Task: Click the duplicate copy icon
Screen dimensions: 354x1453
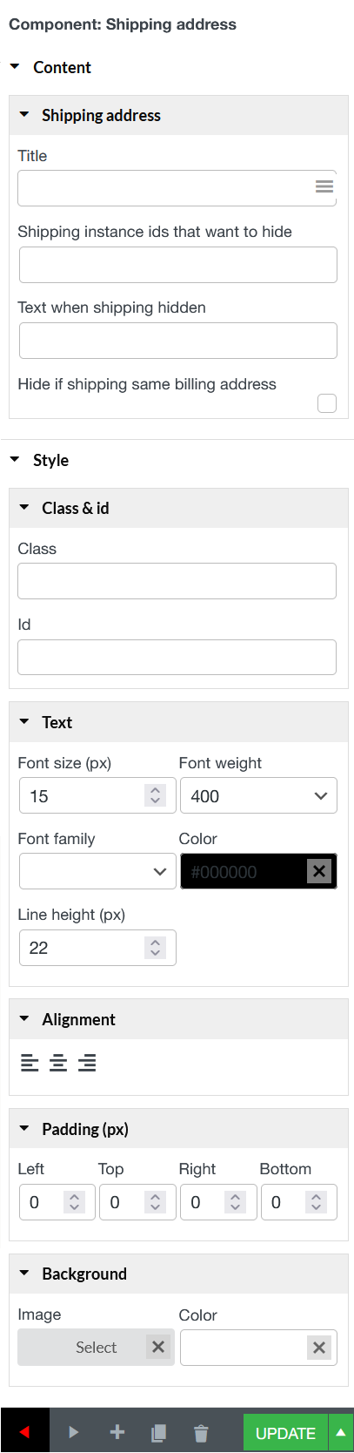Action: point(158,1432)
